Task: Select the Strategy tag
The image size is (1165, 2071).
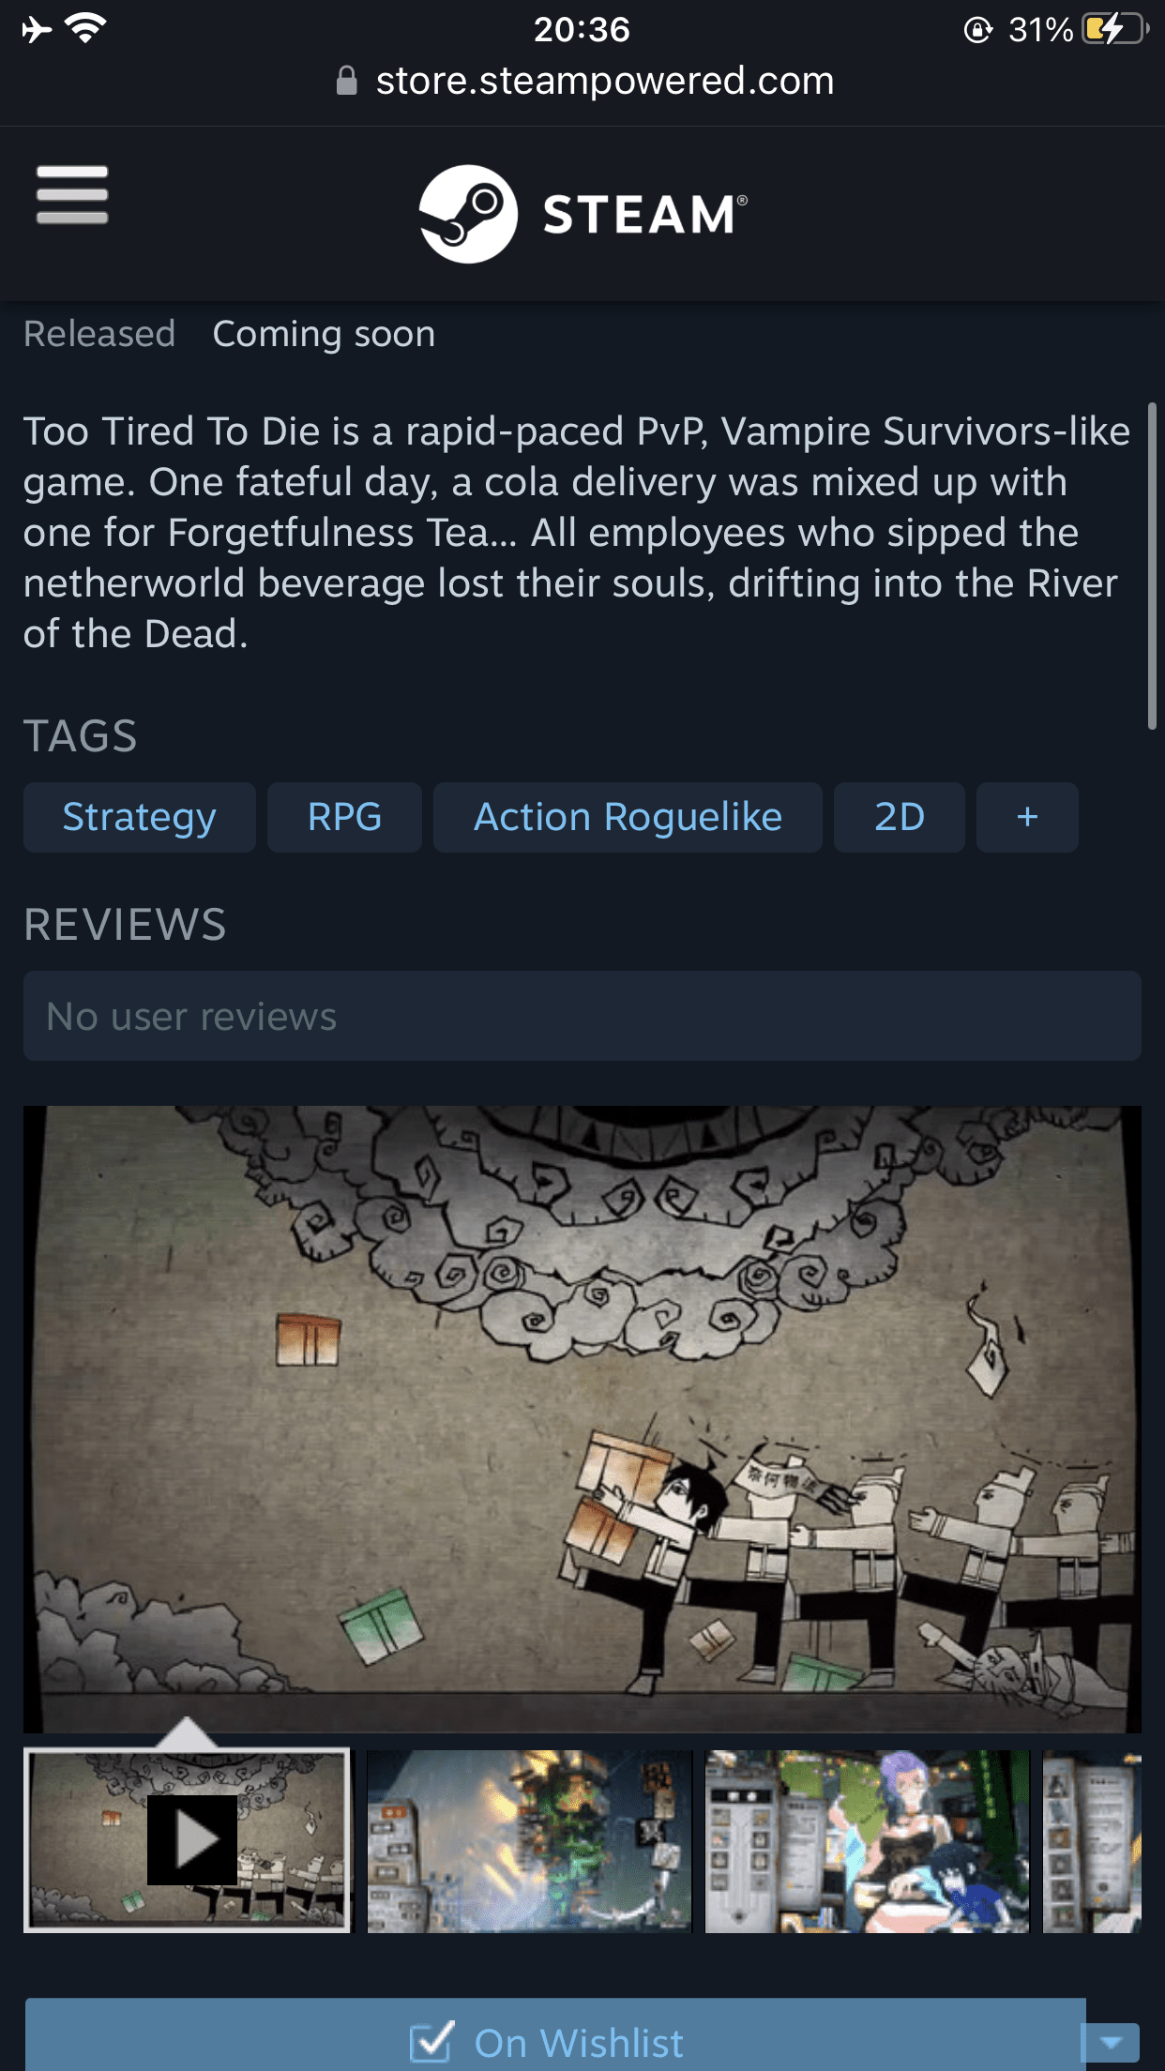Action: coord(140,817)
